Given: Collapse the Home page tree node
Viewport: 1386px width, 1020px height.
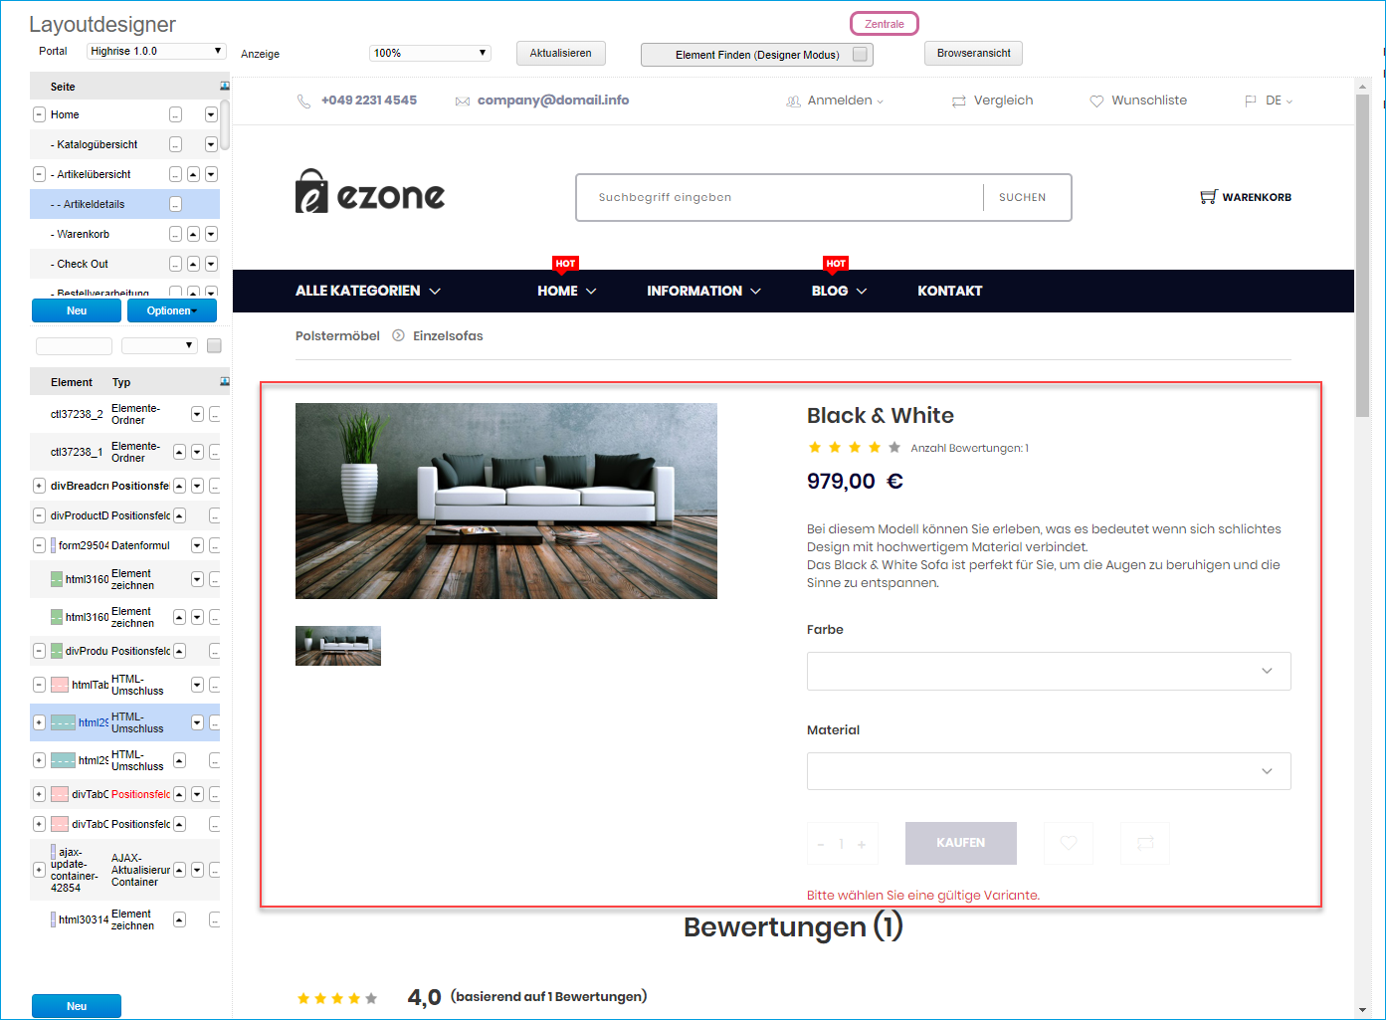Looking at the screenshot, I should click(39, 114).
